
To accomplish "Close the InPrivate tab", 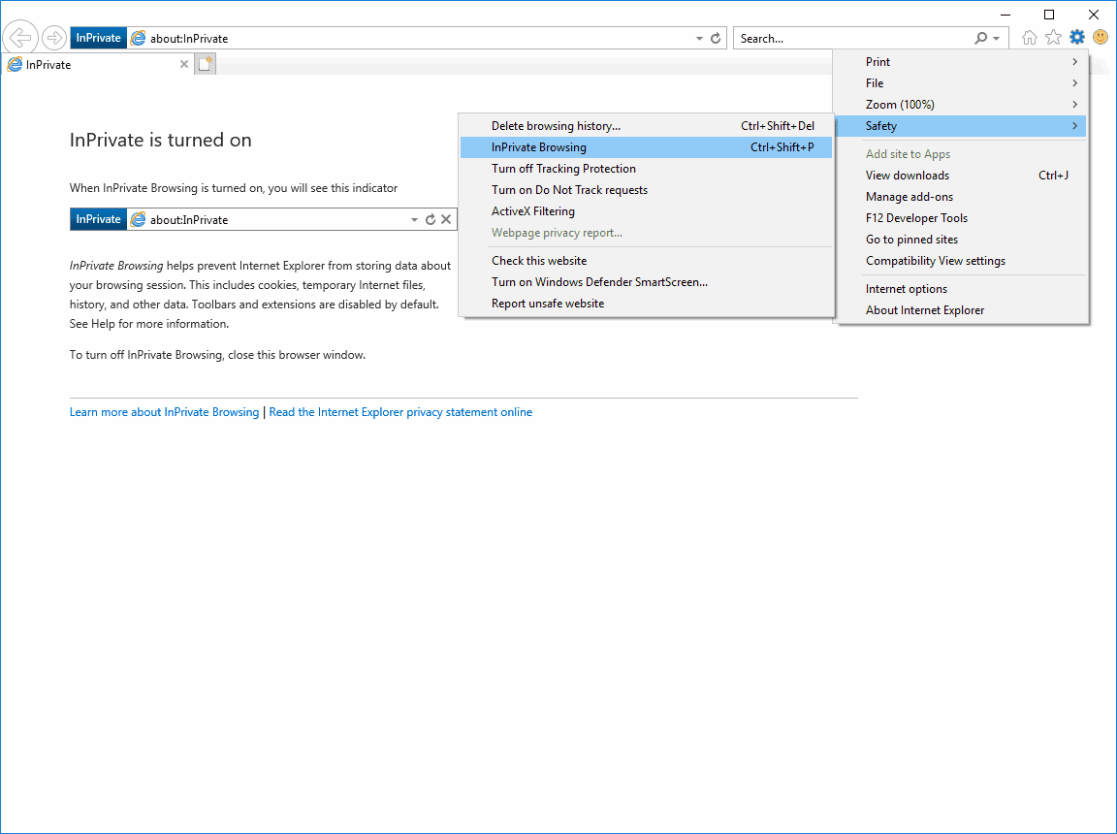I will (x=184, y=64).
